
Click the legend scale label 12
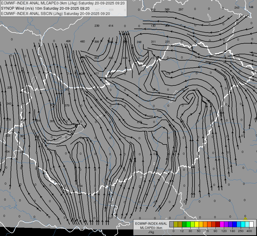click(182, 231)
